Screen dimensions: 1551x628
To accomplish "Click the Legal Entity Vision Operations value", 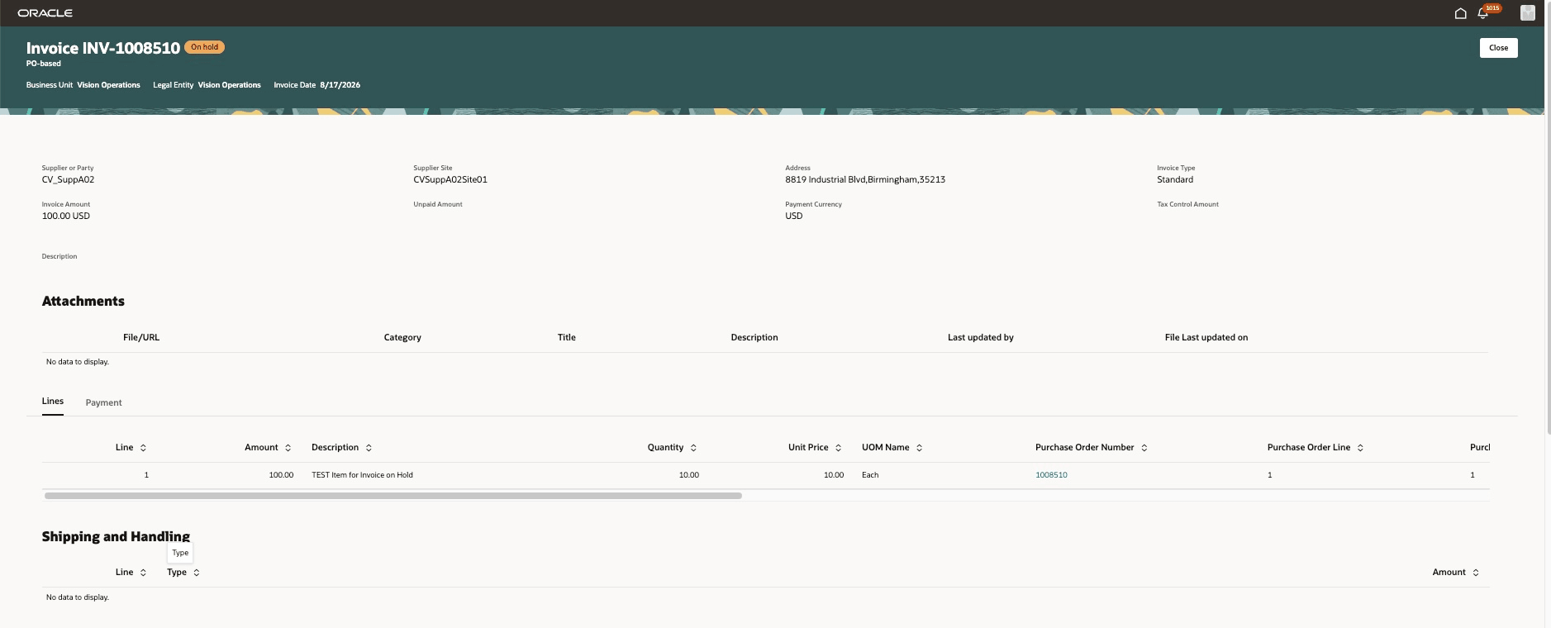I will (229, 85).
